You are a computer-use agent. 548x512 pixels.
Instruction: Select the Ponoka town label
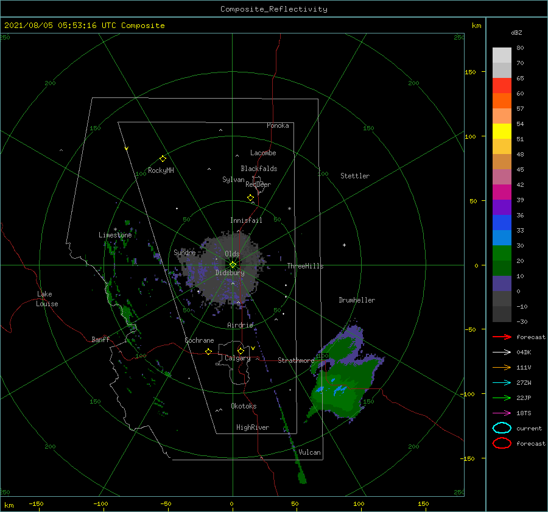tap(278, 125)
